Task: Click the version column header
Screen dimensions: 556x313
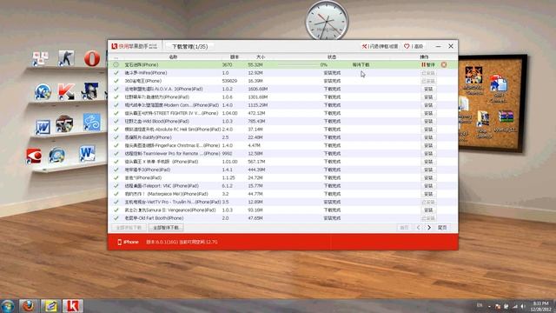Action: pyautogui.click(x=235, y=57)
